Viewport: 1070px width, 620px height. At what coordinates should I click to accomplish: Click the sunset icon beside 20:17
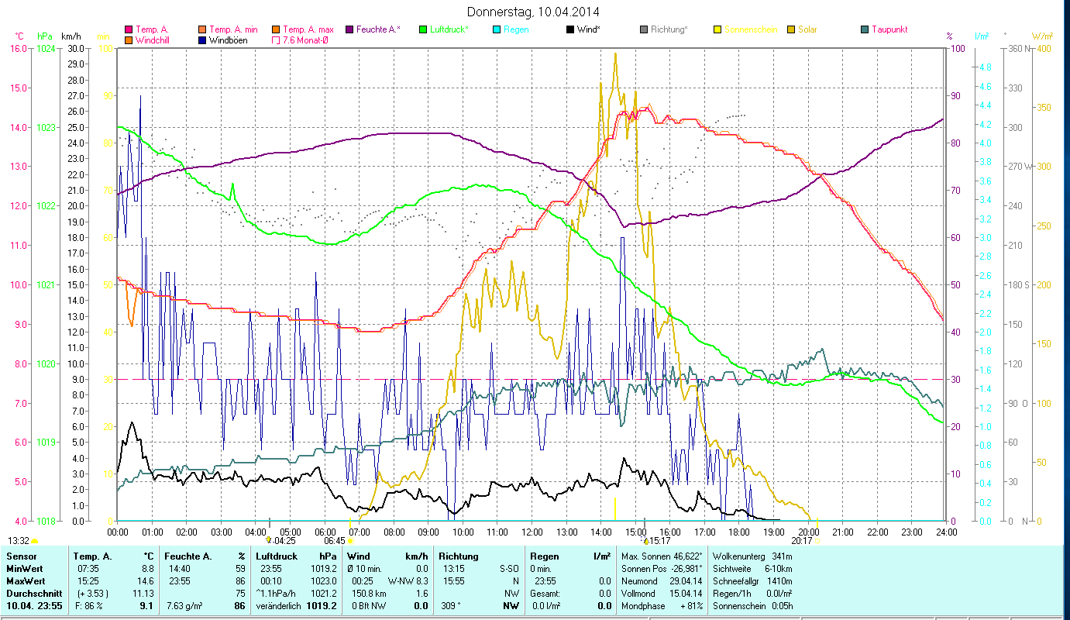[x=817, y=541]
